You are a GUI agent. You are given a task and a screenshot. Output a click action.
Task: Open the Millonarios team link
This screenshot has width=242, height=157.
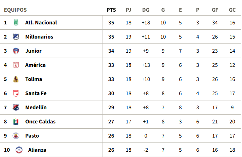coord(39,37)
